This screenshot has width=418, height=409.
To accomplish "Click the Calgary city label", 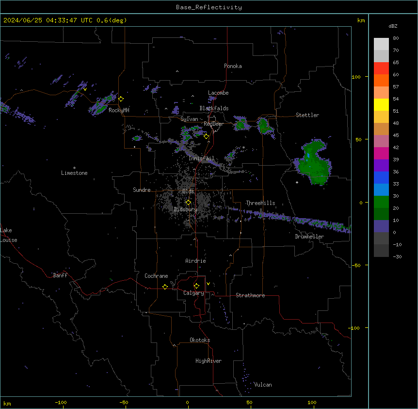I will tap(193, 293).
